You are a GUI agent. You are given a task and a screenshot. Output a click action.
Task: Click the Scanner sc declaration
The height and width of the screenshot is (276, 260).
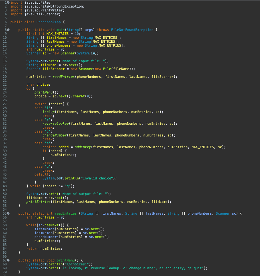(36, 53)
